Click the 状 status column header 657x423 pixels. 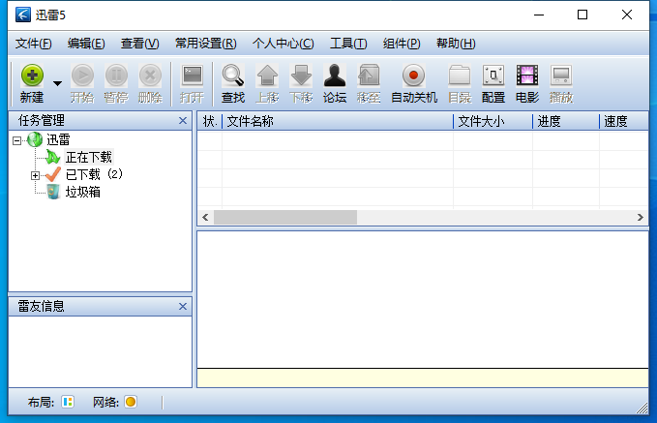[x=210, y=122]
